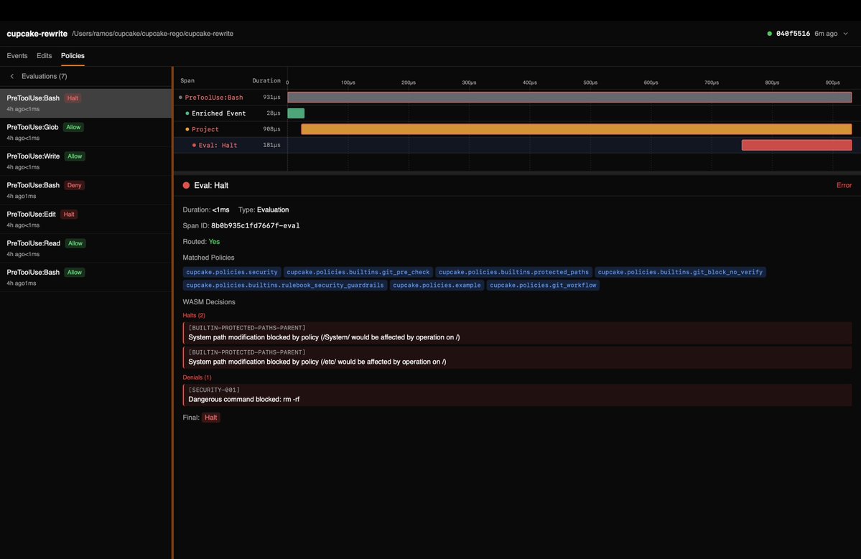Click the 181µs Eval duration

coord(271,146)
